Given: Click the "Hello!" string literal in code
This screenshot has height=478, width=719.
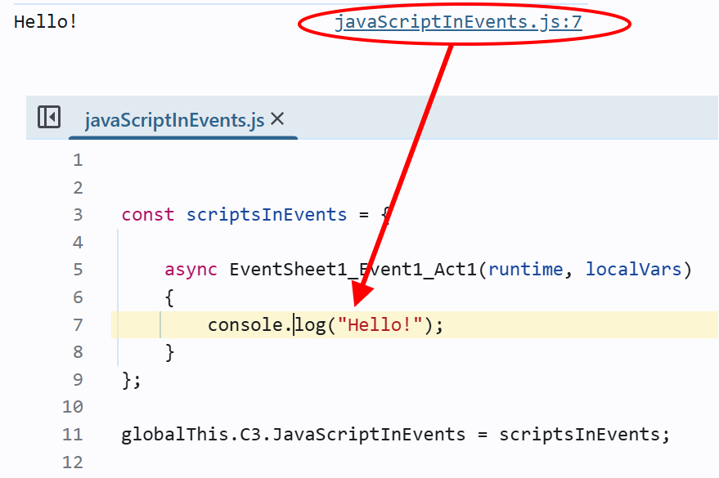Looking at the screenshot, I should click(x=384, y=324).
